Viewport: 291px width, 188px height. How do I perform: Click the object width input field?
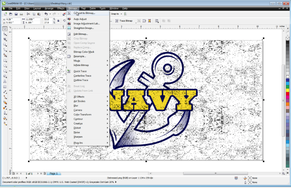tap(32, 19)
